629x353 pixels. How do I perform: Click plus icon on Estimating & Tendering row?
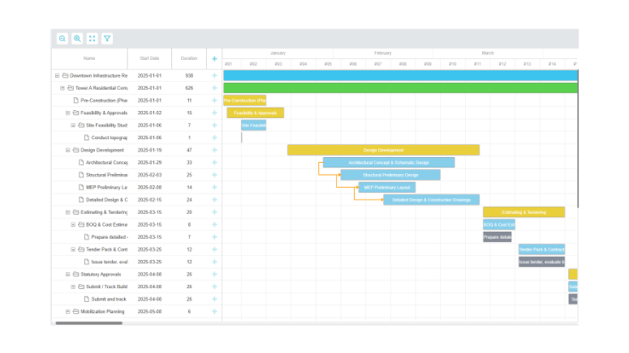214,212
